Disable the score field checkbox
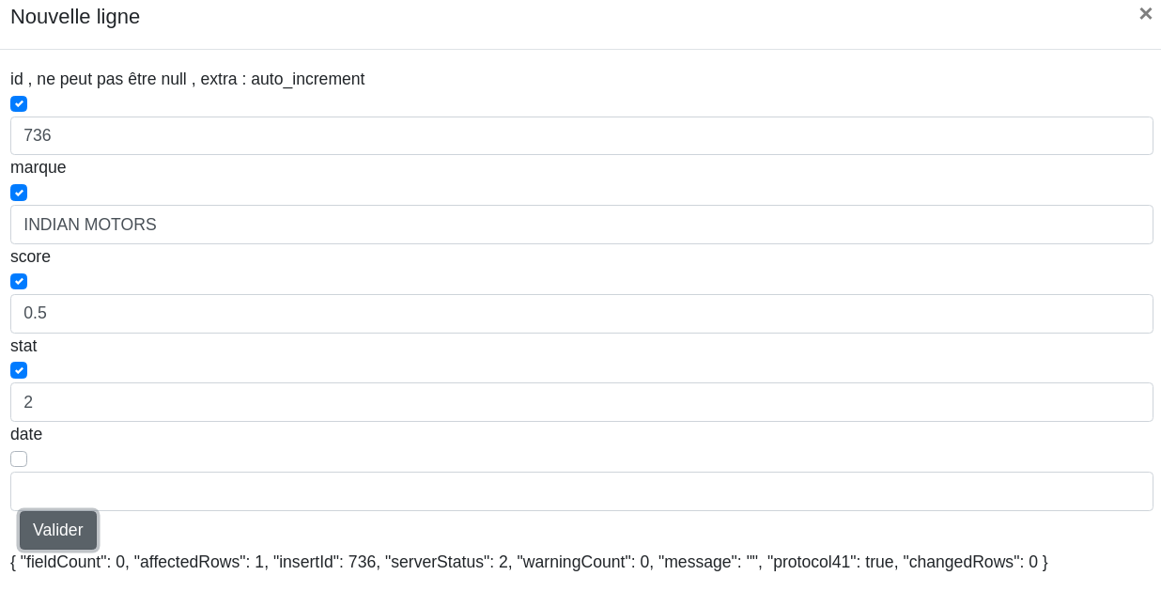The height and width of the screenshot is (591, 1161). point(19,282)
